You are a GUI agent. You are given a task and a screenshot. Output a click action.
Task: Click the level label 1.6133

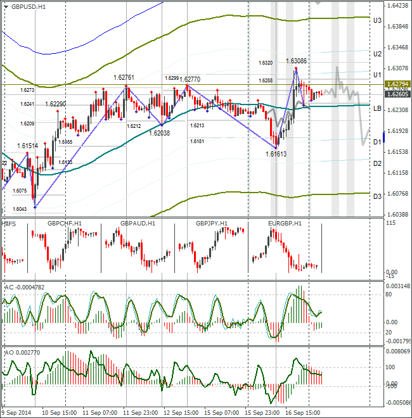pyautogui.click(x=65, y=162)
